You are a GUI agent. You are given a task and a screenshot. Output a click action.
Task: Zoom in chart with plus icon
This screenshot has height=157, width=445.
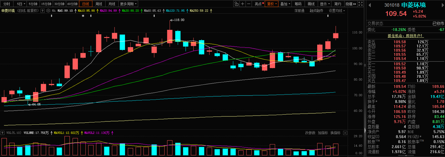coord(242,4)
